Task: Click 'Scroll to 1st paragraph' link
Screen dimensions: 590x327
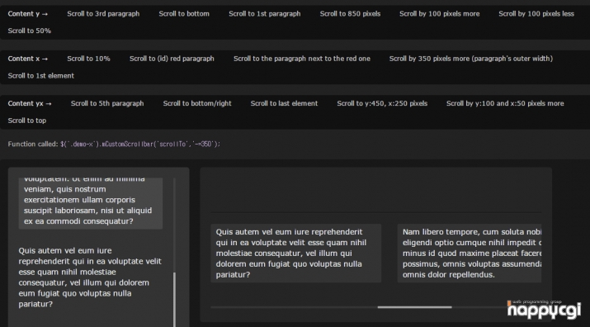Action: coord(265,14)
